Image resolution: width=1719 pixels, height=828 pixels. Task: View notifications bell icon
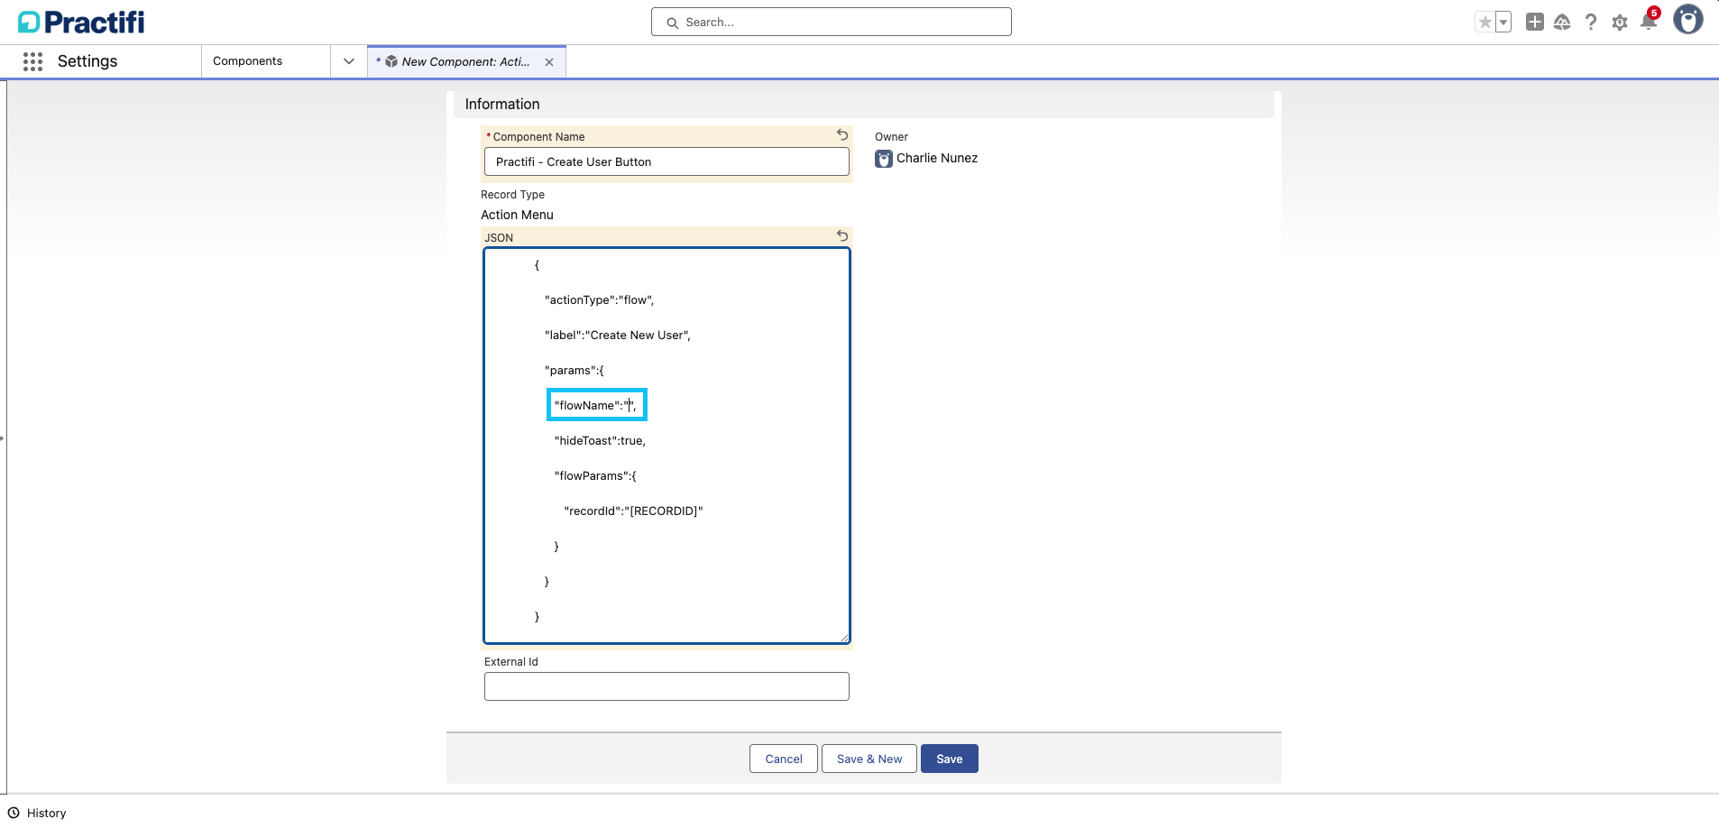[x=1648, y=23]
